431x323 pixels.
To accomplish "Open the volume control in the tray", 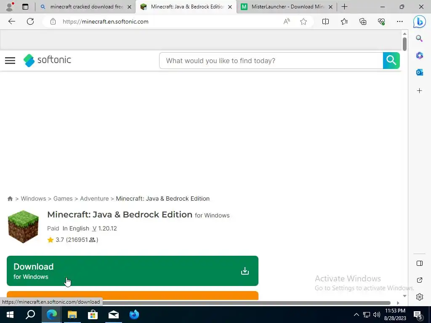I will point(377,315).
